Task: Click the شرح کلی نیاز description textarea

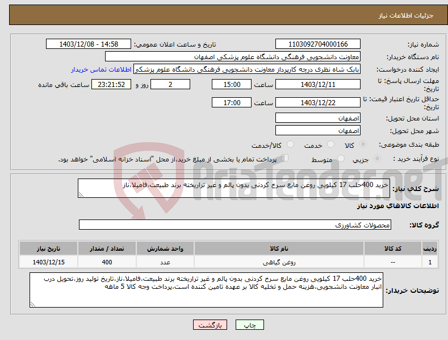Action: click(x=234, y=188)
